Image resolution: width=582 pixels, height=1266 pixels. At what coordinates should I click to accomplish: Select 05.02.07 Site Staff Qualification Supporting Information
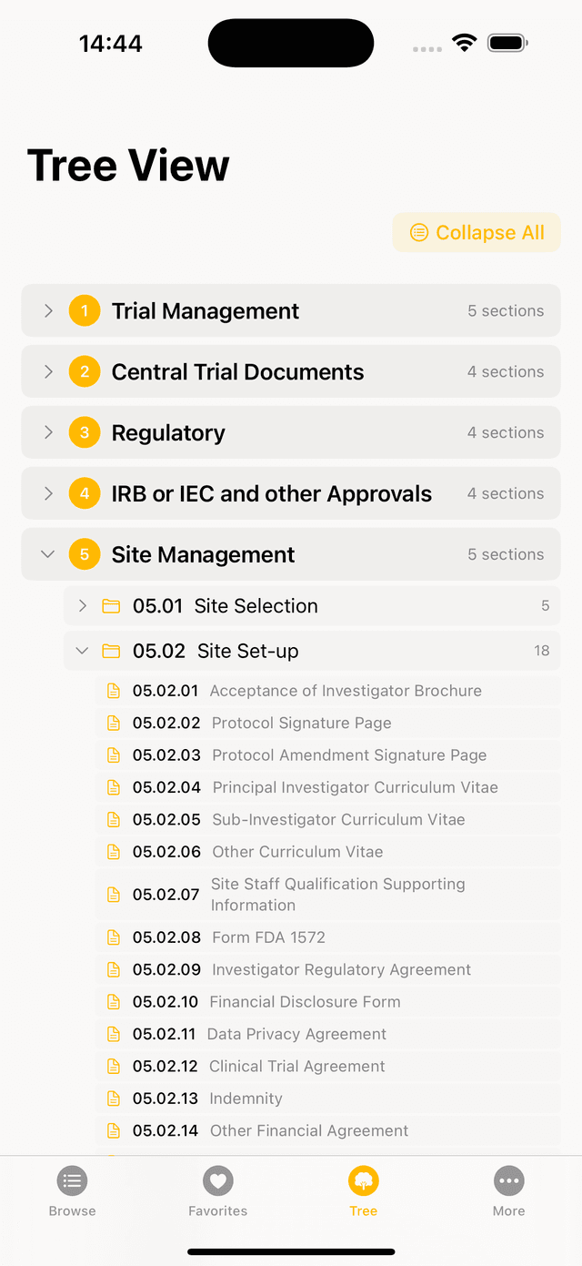point(327,895)
